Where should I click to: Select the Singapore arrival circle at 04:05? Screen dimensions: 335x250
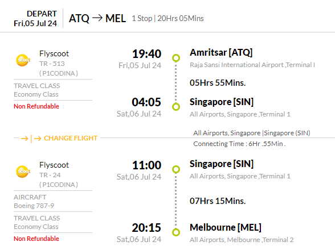coord(176,107)
